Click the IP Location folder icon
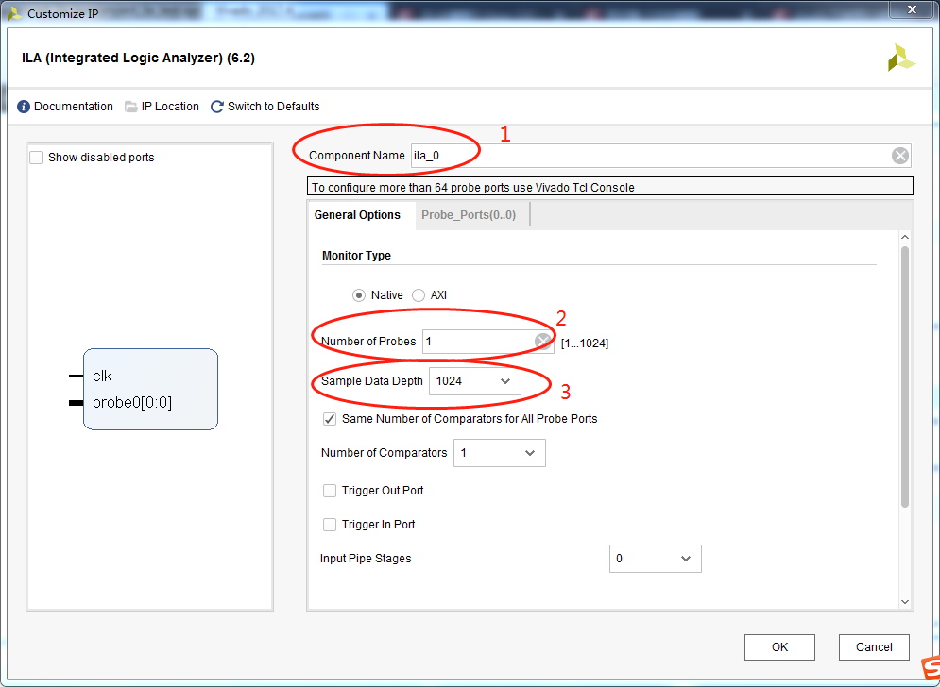940x687 pixels. pyautogui.click(x=130, y=107)
